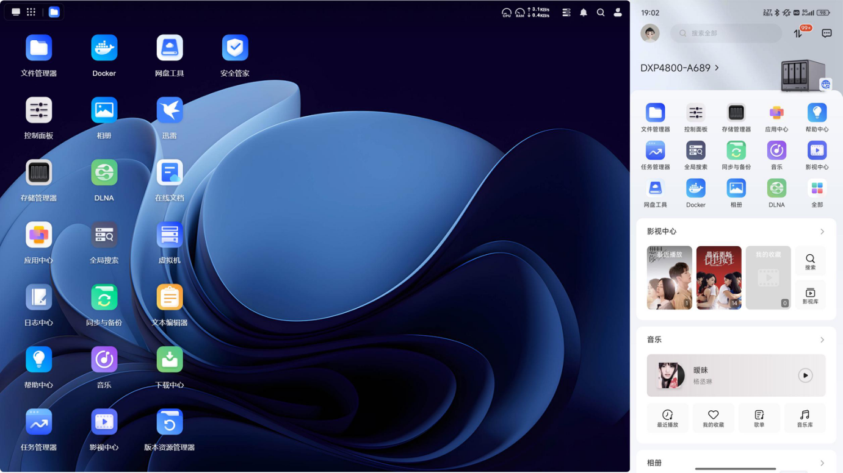Image resolution: width=843 pixels, height=473 pixels.
Task: Tap 搜索 button in 影视中心 card
Action: click(x=811, y=261)
